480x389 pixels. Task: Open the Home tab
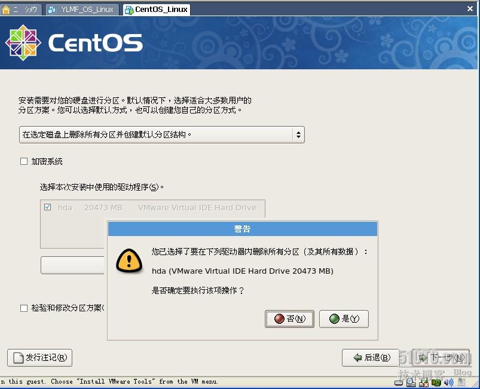[x=21, y=10]
